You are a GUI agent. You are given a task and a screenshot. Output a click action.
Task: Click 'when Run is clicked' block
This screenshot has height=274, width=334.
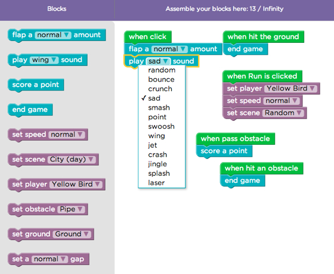[x=262, y=76]
